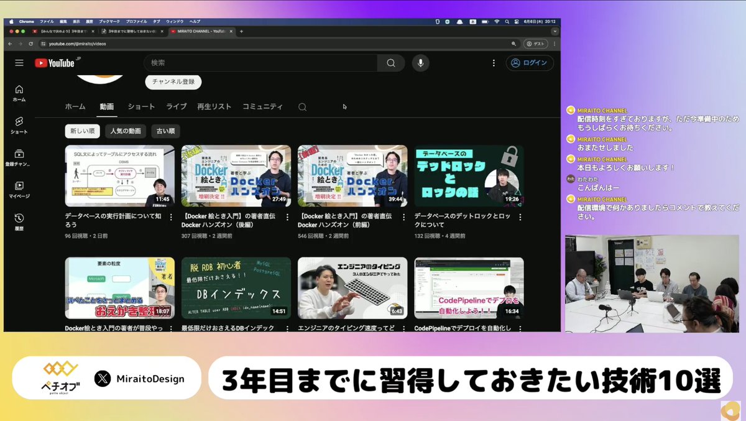Image resolution: width=746 pixels, height=421 pixels.
Task: Open マイページ in the sidebar
Action: coord(19,190)
